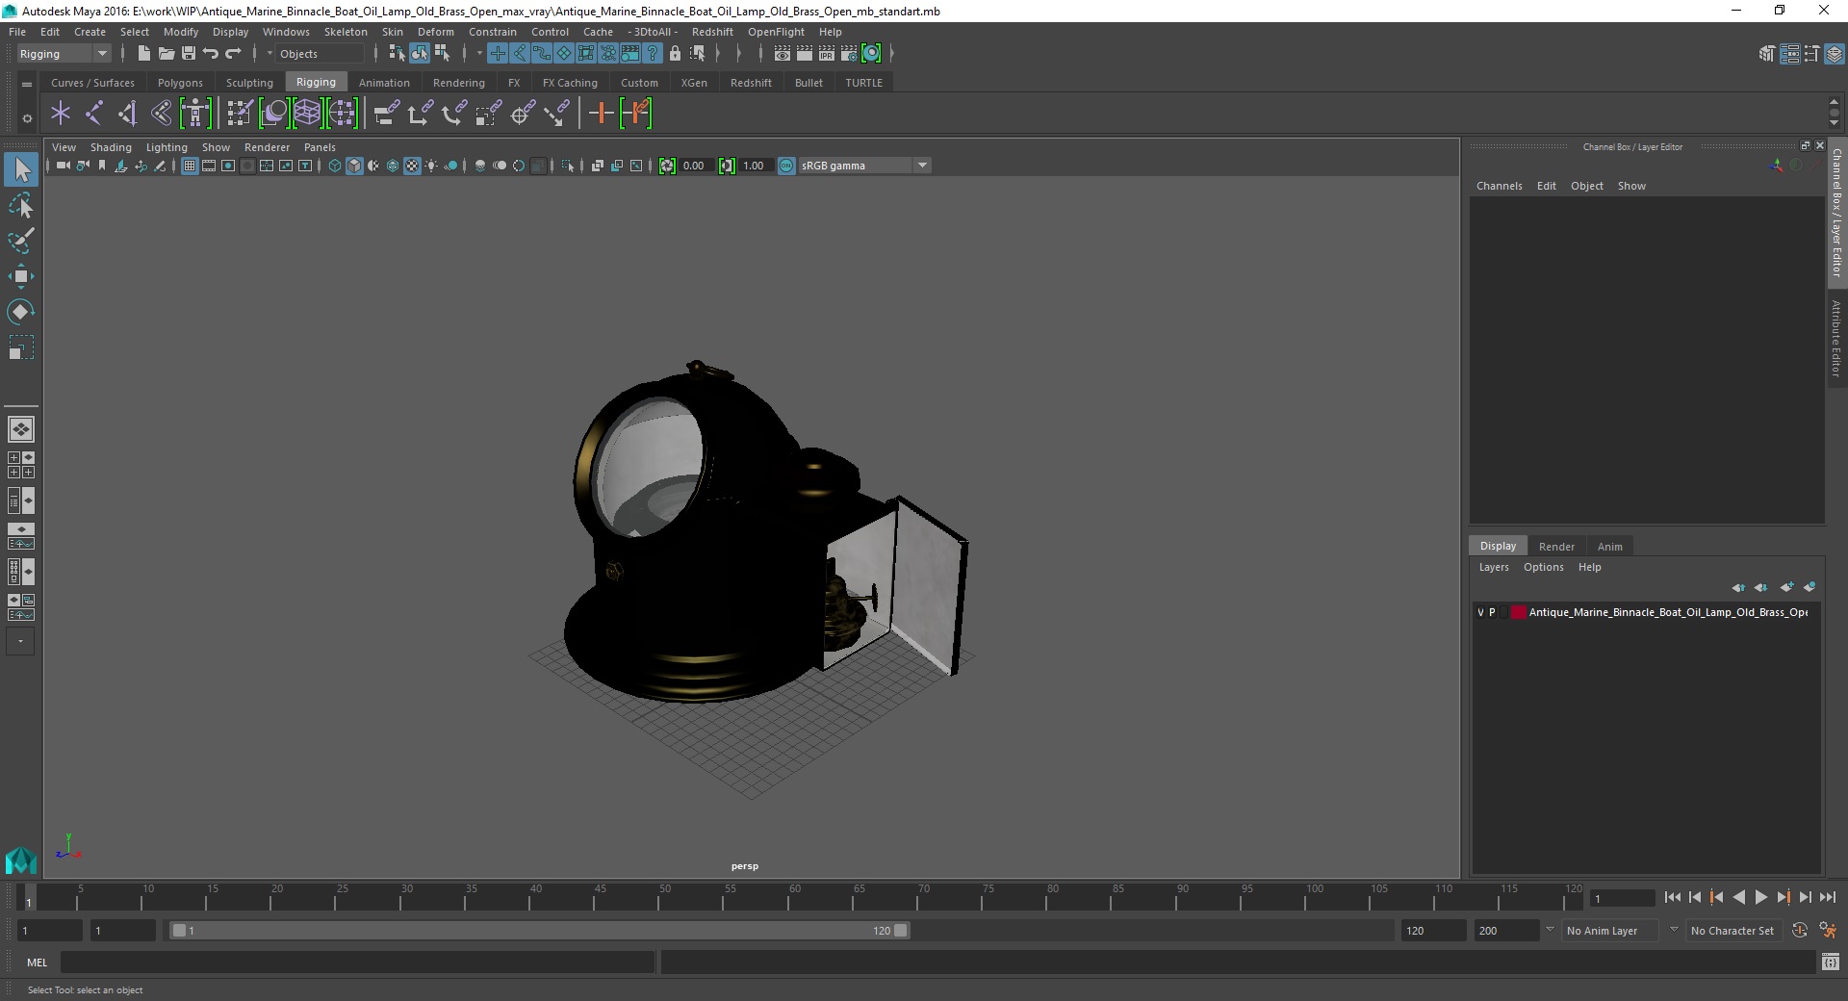Open the Skeleton menu
The image size is (1848, 1001).
(x=346, y=32)
